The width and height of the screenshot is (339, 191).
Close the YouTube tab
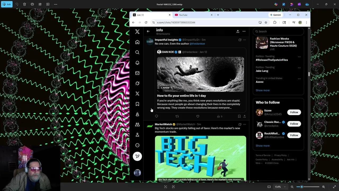point(212,15)
